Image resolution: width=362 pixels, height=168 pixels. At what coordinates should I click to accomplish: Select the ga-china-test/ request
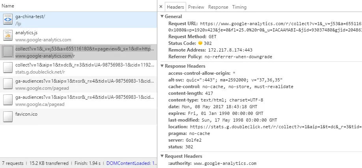pyautogui.click(x=78, y=20)
